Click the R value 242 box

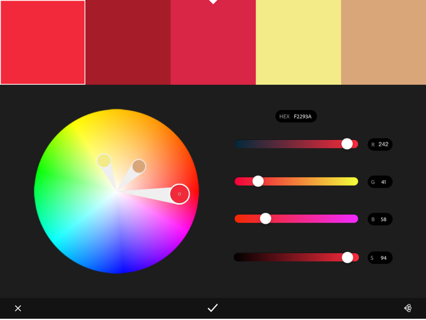coord(380,144)
